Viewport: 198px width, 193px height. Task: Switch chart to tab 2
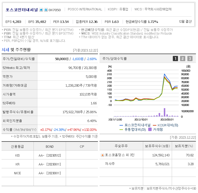click(183, 59)
